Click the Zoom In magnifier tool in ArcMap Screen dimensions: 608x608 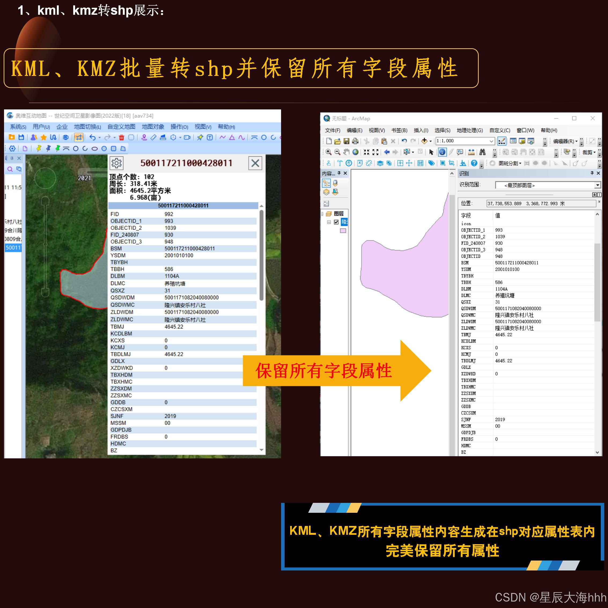point(329,152)
